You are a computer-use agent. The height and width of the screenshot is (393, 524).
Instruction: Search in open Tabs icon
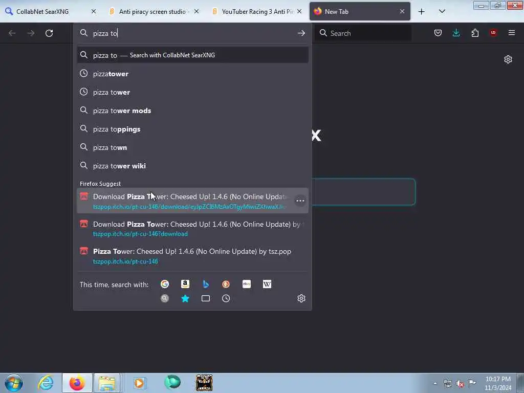tap(206, 298)
